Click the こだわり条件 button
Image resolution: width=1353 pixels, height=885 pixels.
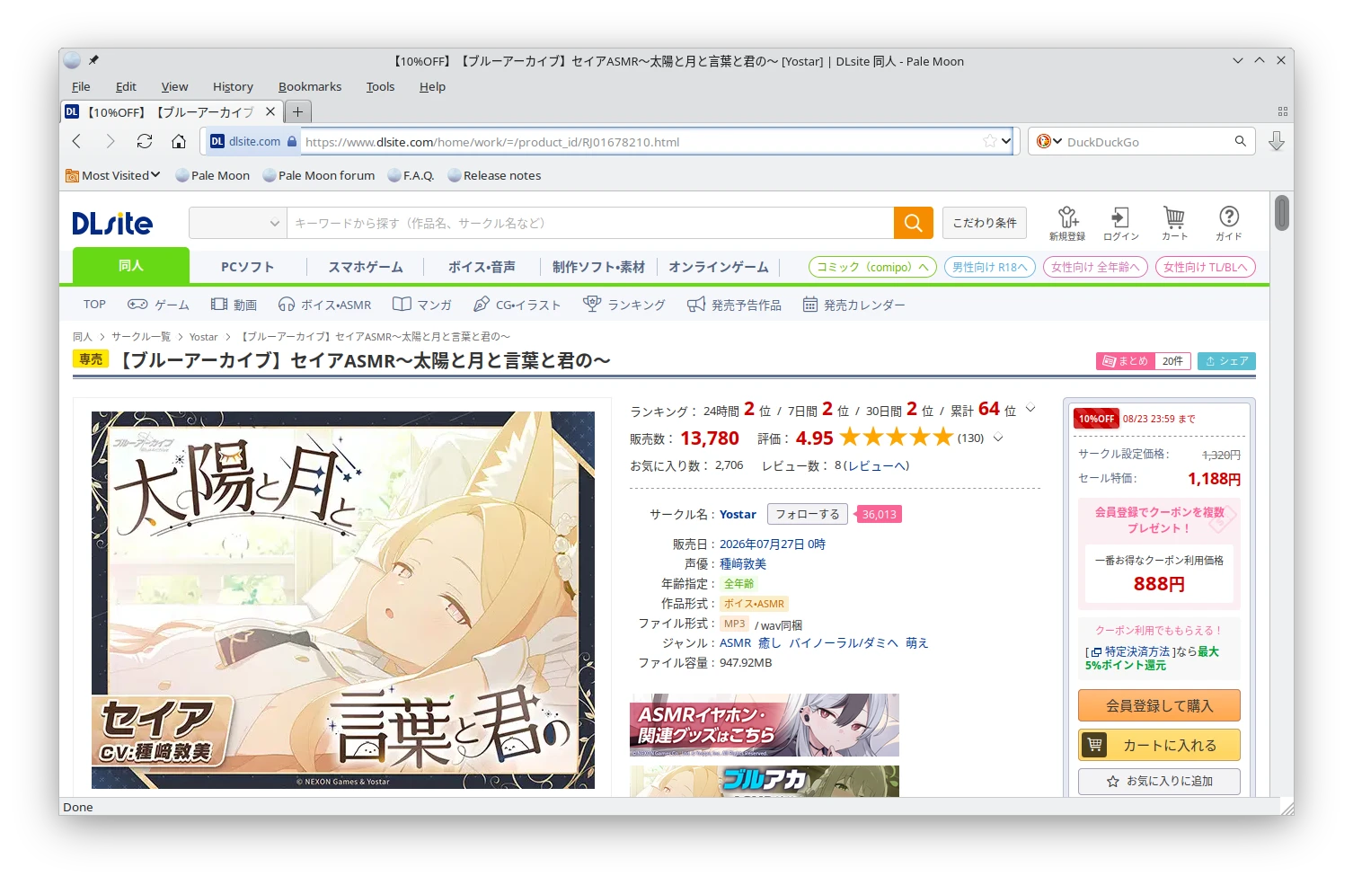985,223
